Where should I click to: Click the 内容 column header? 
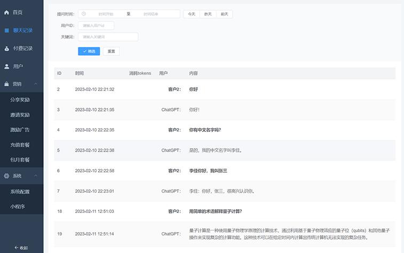pos(194,73)
